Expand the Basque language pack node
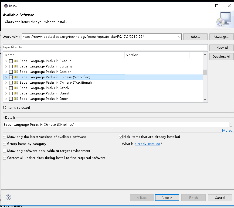This screenshot has width=234, height=208. 6,61
